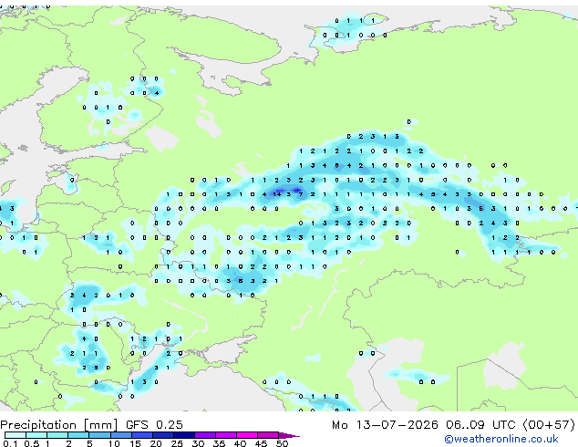578x447 pixels.
Task: Click the 1–2 mm legend color swatch
Action: point(57,435)
